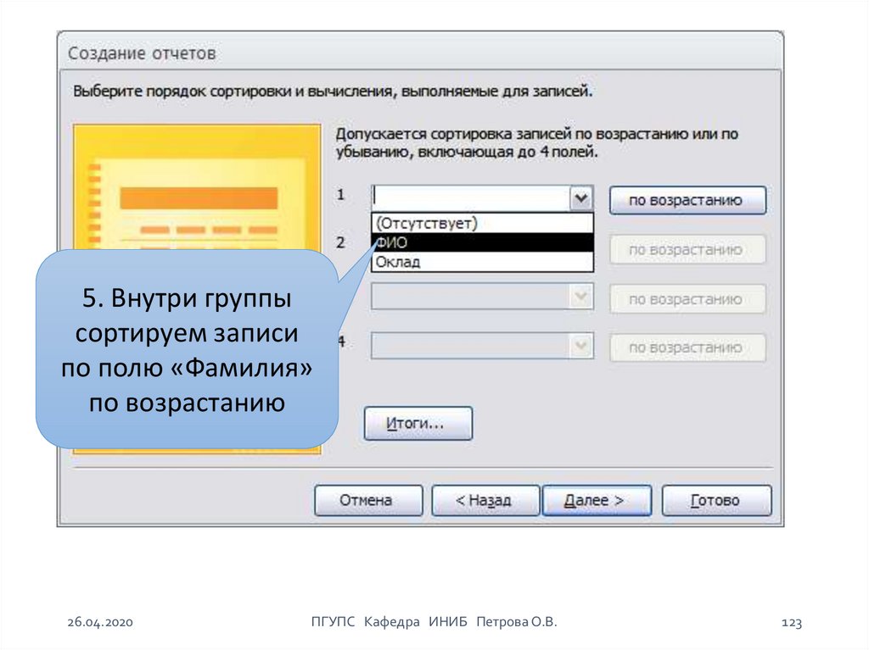The height and width of the screenshot is (650, 869).
Task: Click inside the first sort field box
Action: (469, 199)
